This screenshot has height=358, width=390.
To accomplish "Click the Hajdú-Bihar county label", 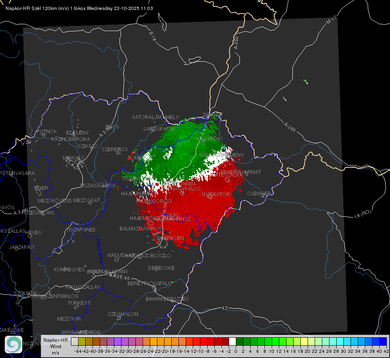I will 100,251.
